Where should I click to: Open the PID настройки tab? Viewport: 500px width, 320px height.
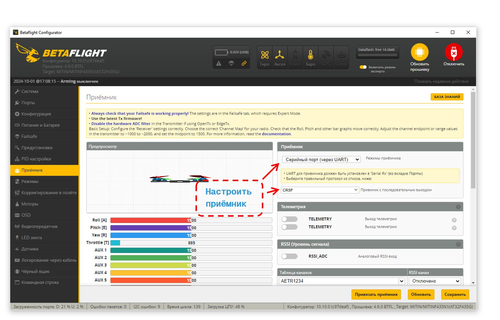[x=44, y=159]
